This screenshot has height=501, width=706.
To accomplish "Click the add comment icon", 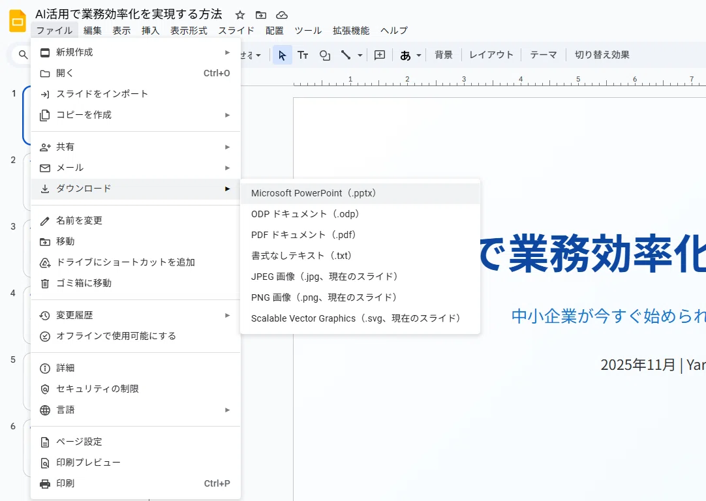I will (x=380, y=55).
